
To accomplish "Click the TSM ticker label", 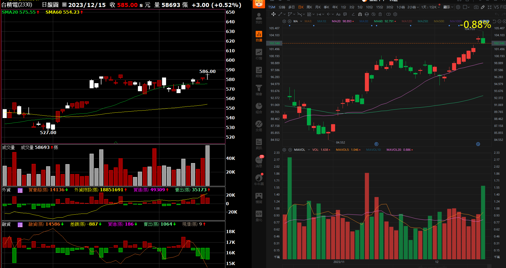I will (272, 7).
